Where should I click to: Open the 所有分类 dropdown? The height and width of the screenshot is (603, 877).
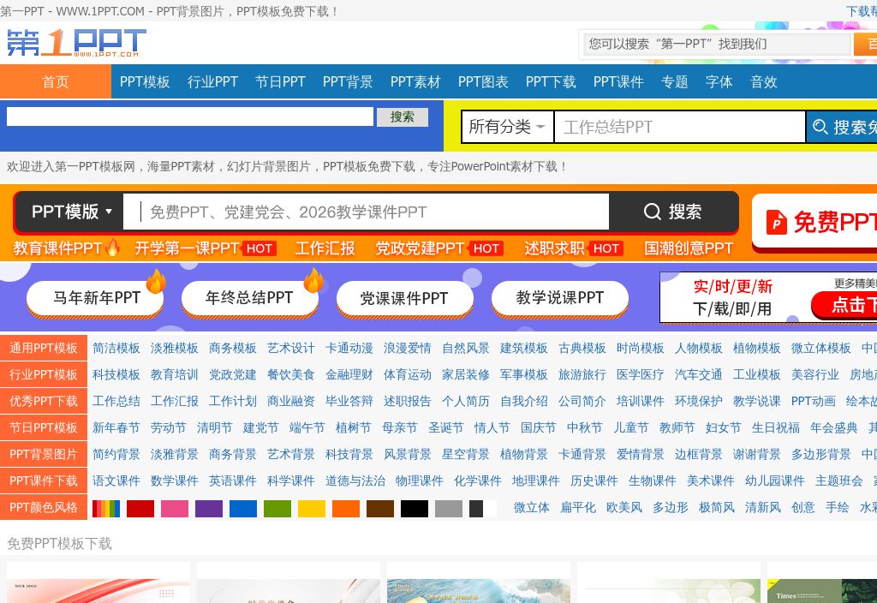click(508, 126)
